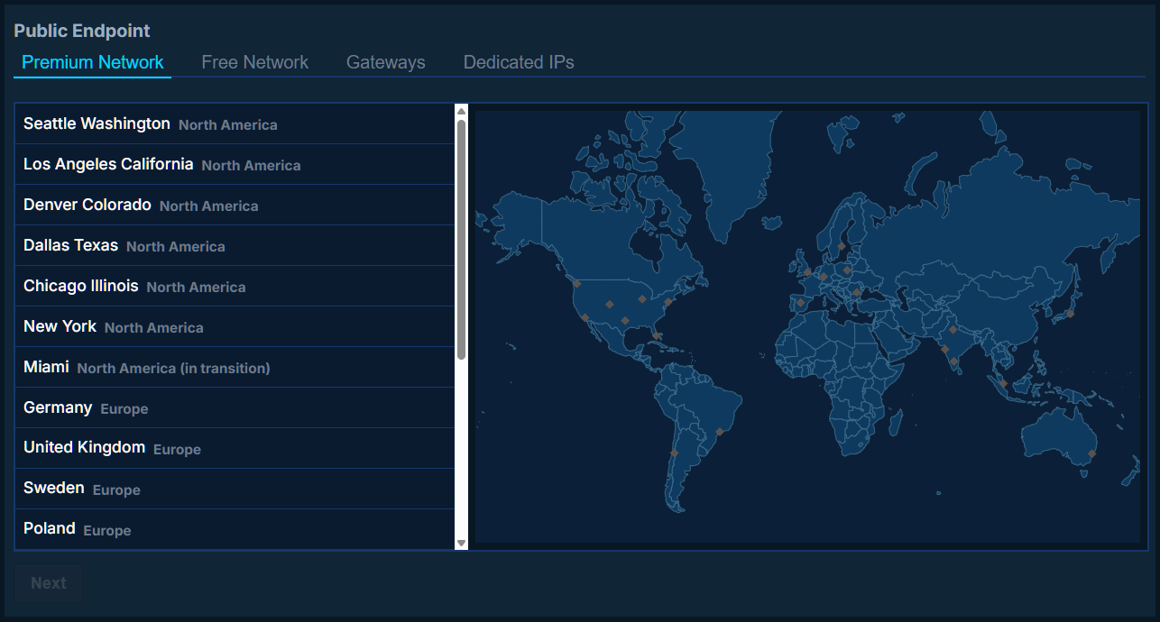Select Germany from the endpoint list
1160x622 pixels.
(235, 407)
